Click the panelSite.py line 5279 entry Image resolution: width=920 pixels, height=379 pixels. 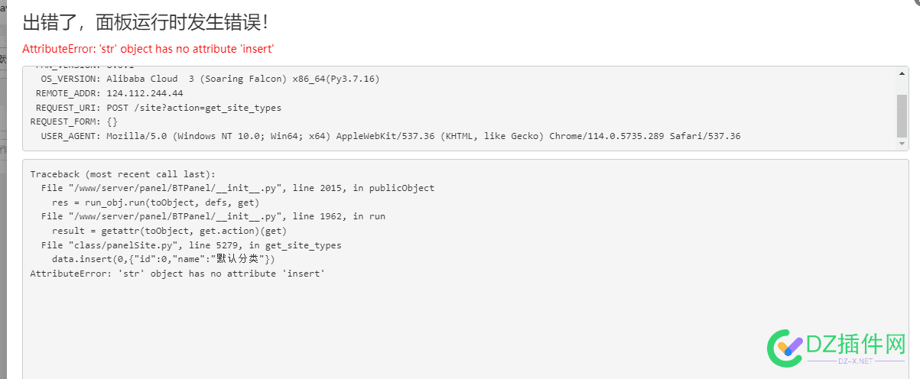pos(191,245)
